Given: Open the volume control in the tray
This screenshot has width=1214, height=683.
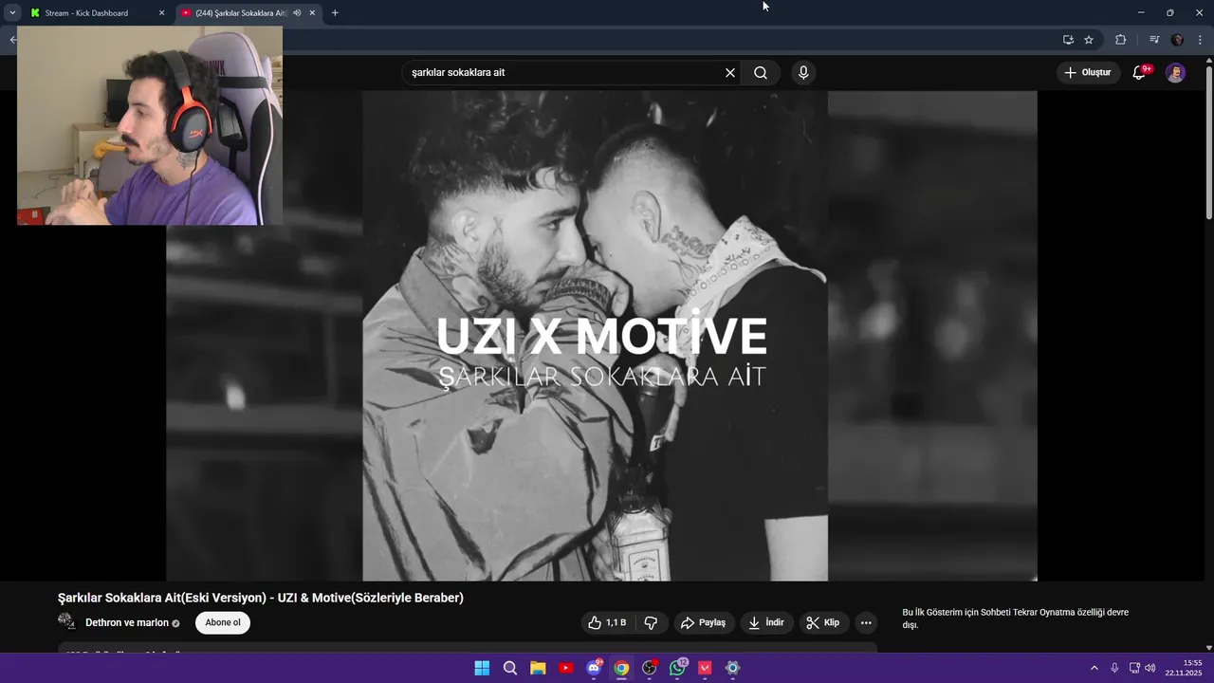Looking at the screenshot, I should tap(1150, 668).
